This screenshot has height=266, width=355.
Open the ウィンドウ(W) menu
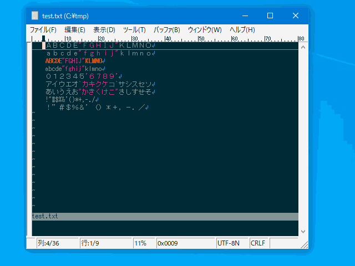(205, 30)
